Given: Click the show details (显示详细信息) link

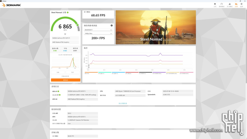Looking at the screenshot, I should pyautogui.click(x=123, y=103).
